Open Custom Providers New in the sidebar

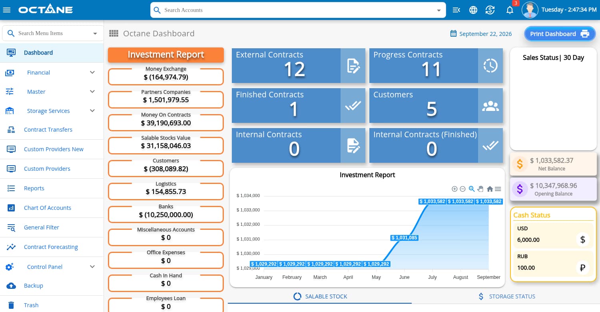point(52,149)
